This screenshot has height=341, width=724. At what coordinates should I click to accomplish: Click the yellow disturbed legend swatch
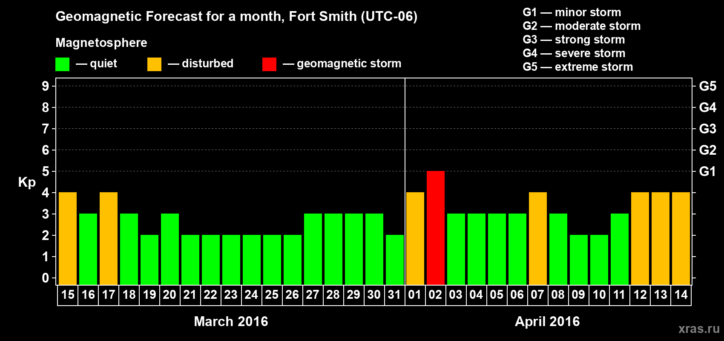click(x=154, y=64)
